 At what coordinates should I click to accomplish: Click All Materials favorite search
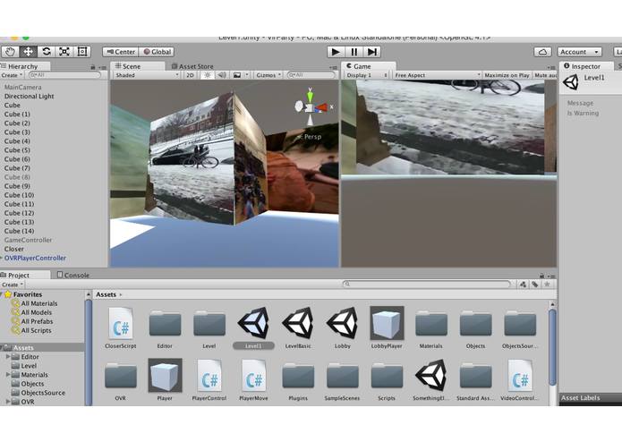(x=35, y=303)
